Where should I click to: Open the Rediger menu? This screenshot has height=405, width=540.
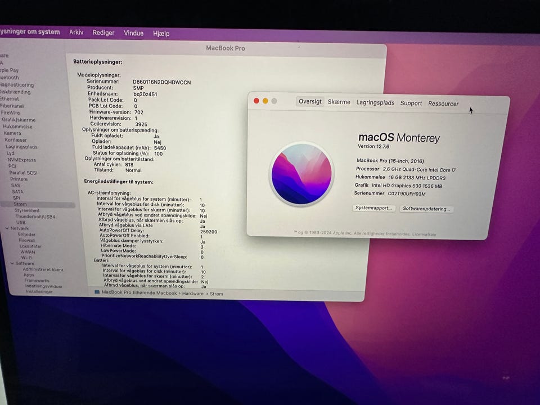103,33
